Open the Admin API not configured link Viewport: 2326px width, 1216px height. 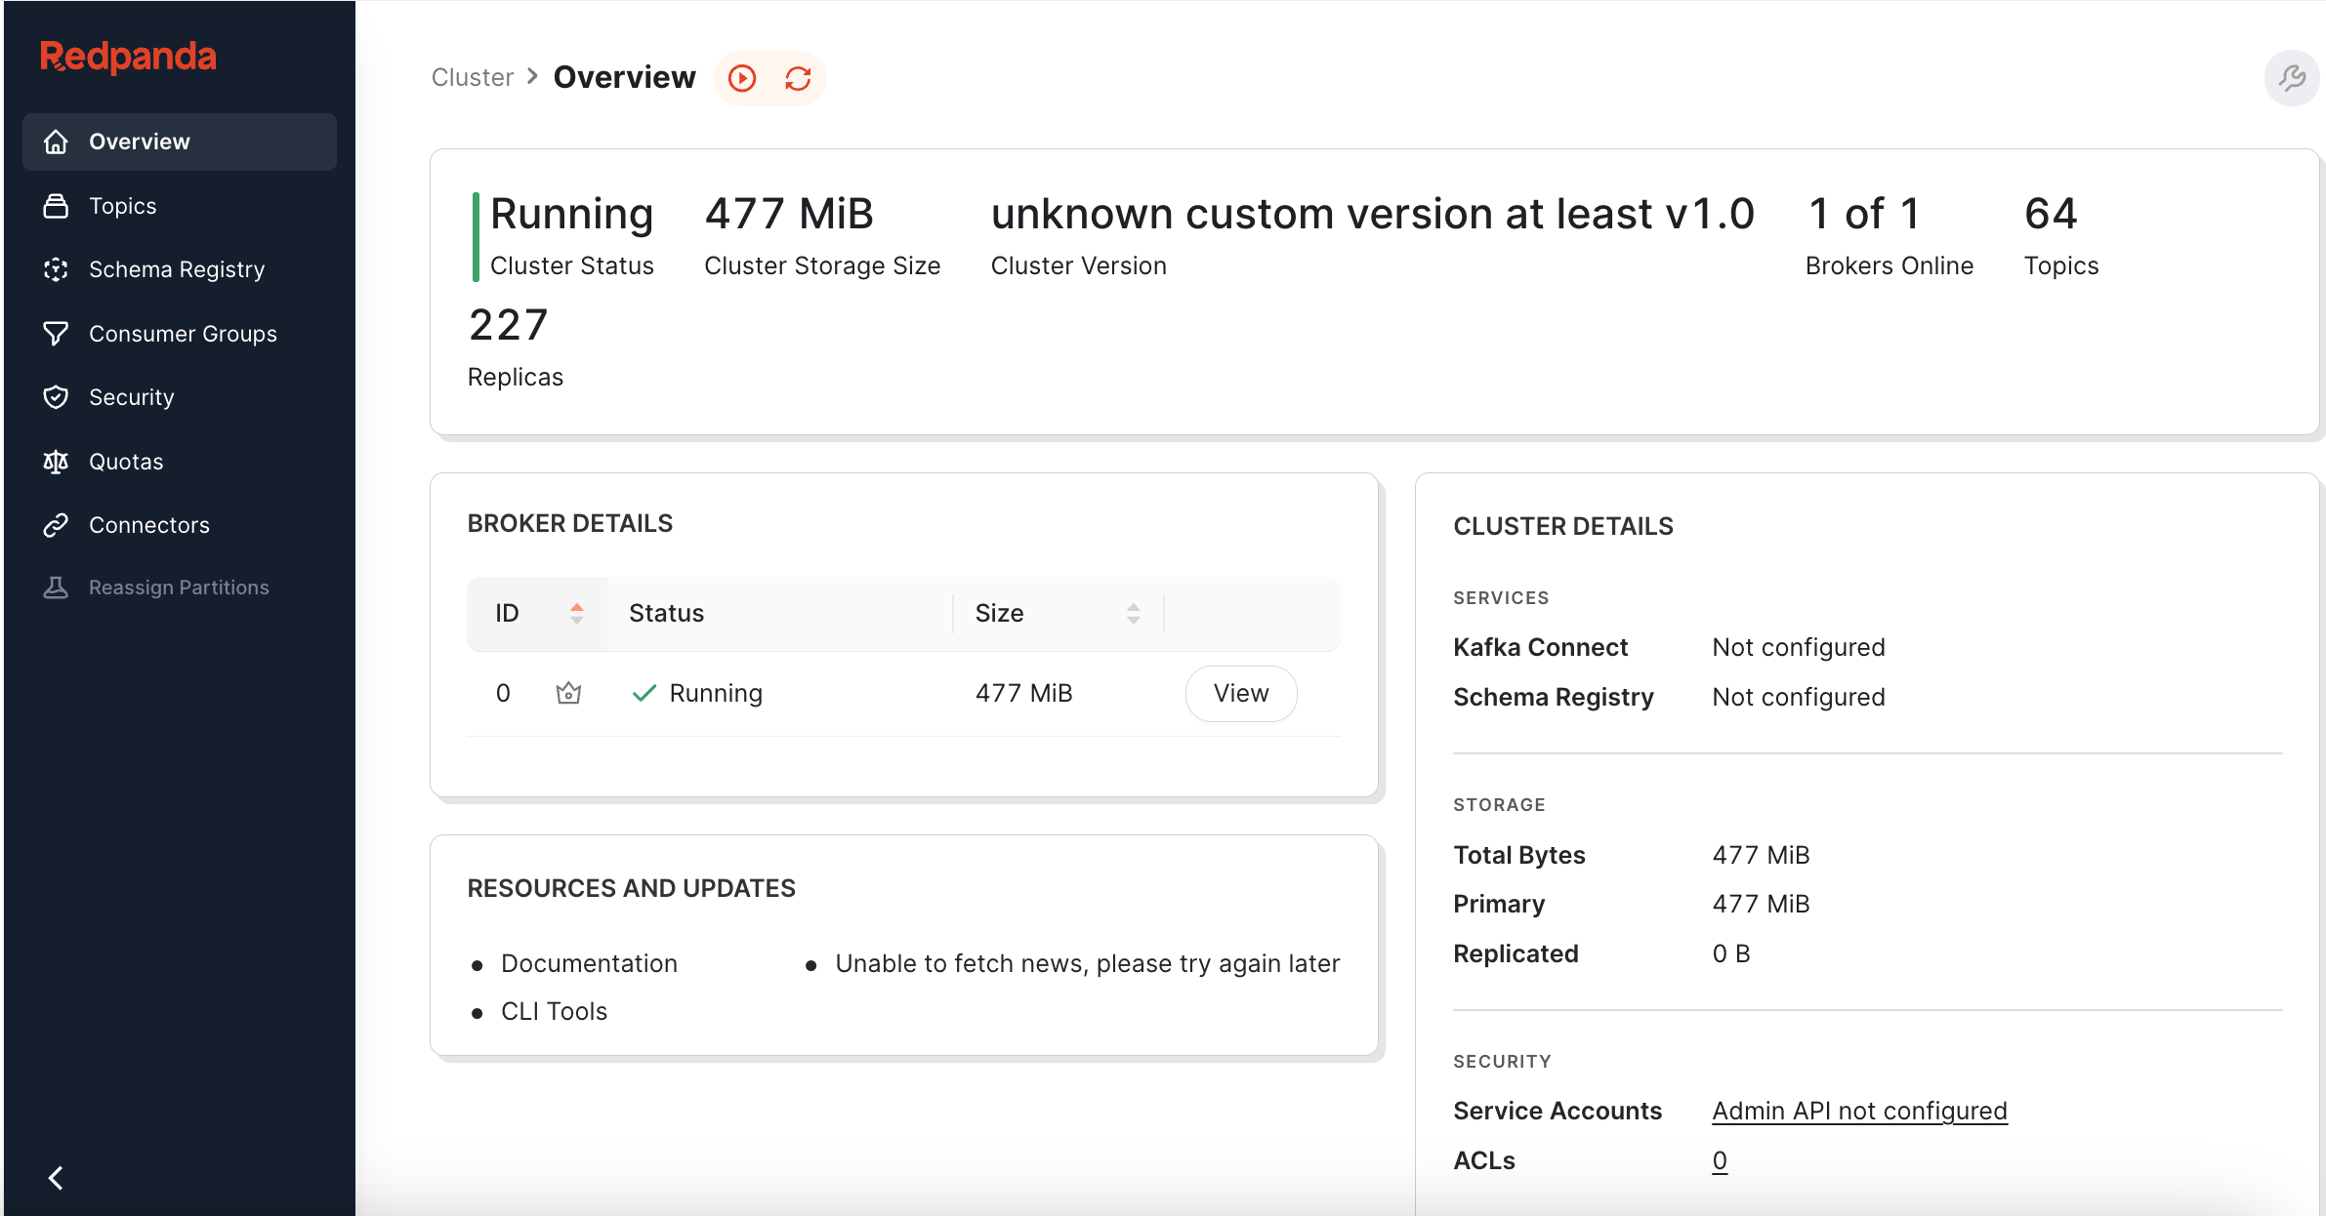(x=1859, y=1111)
